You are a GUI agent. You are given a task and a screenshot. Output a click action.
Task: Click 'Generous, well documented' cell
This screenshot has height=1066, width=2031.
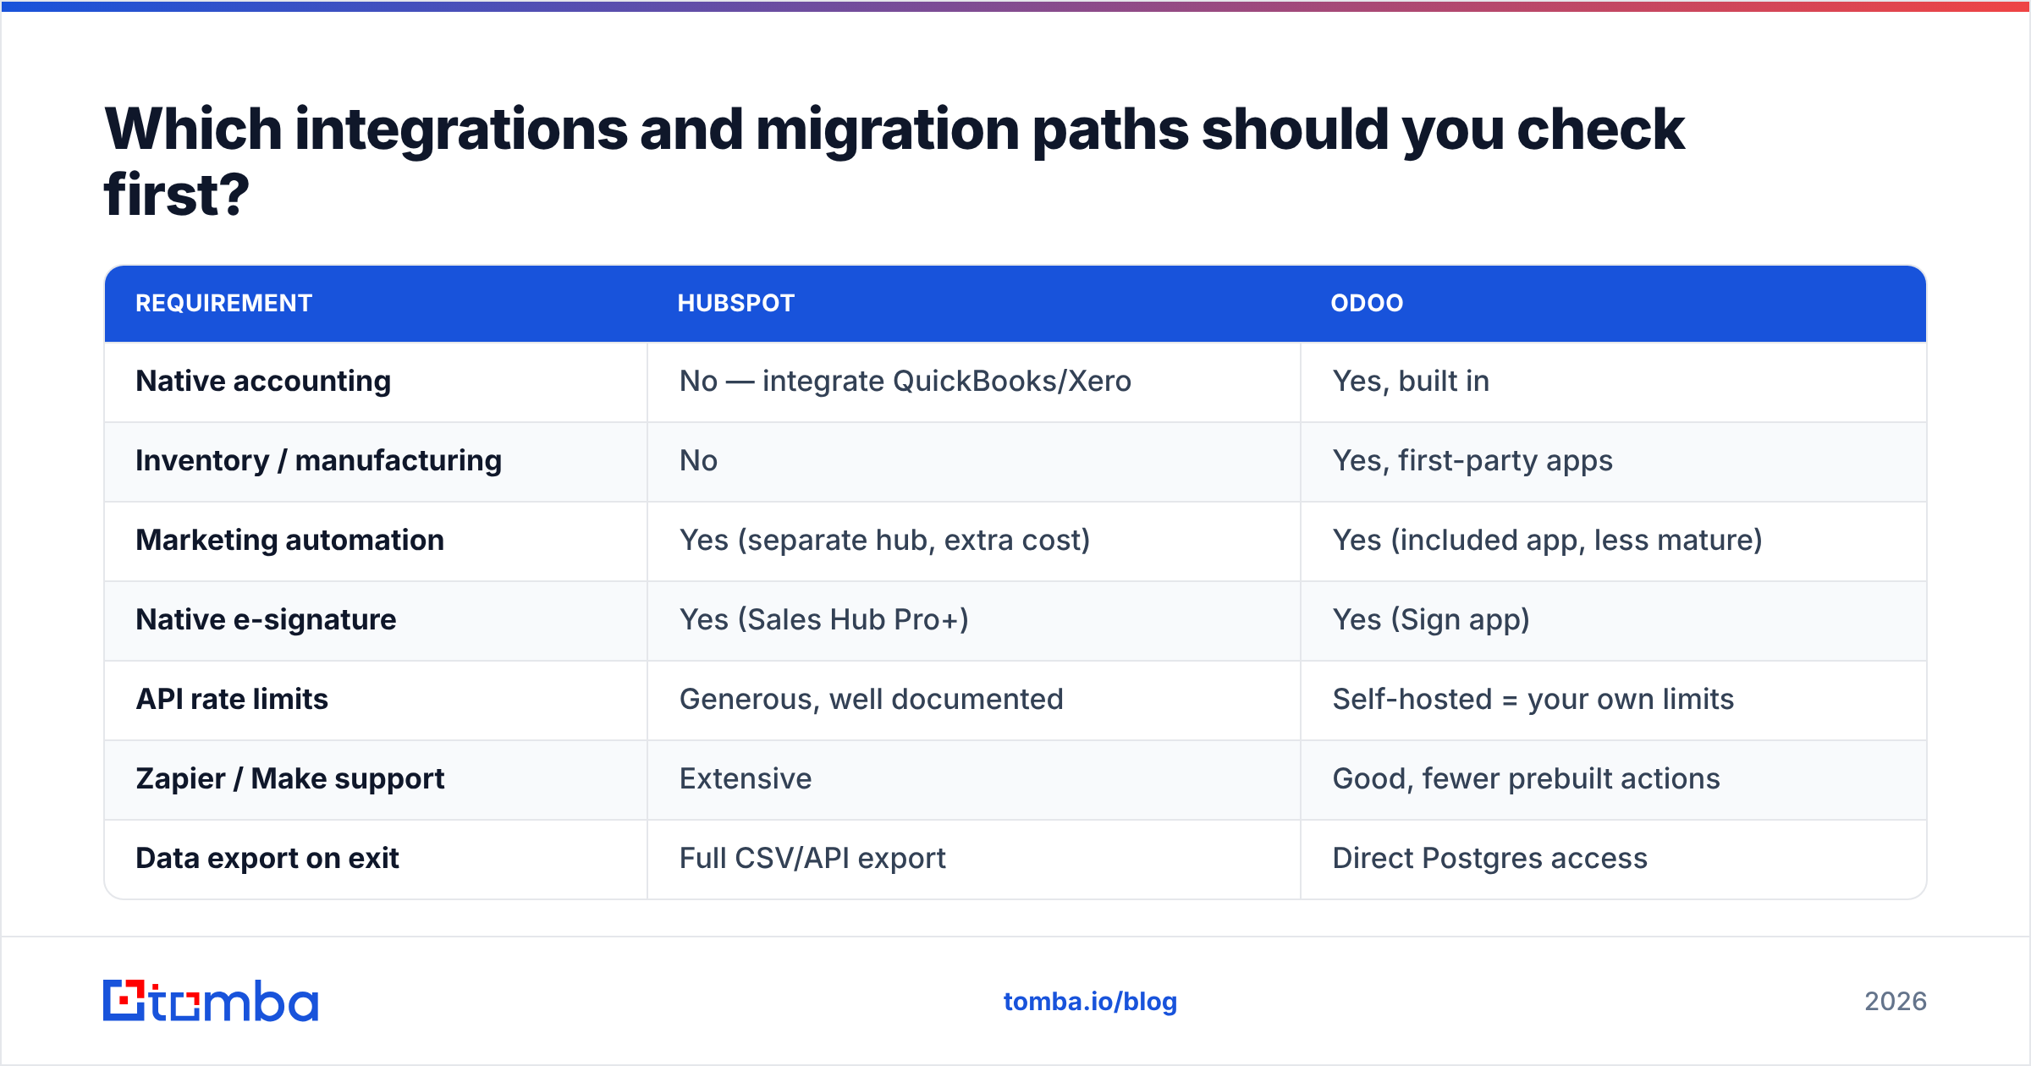[871, 700]
